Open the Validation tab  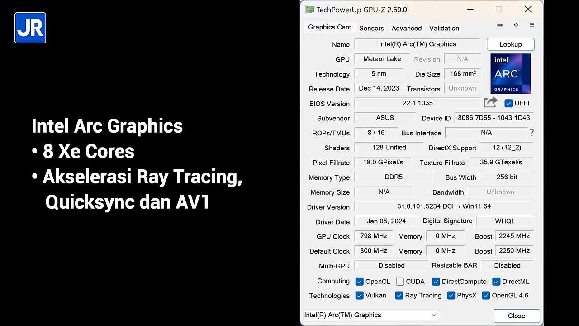(444, 28)
